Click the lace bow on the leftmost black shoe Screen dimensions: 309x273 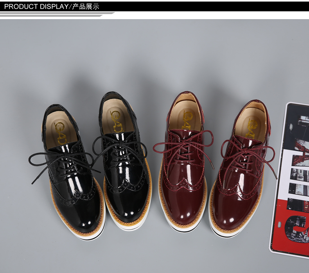tap(63, 159)
